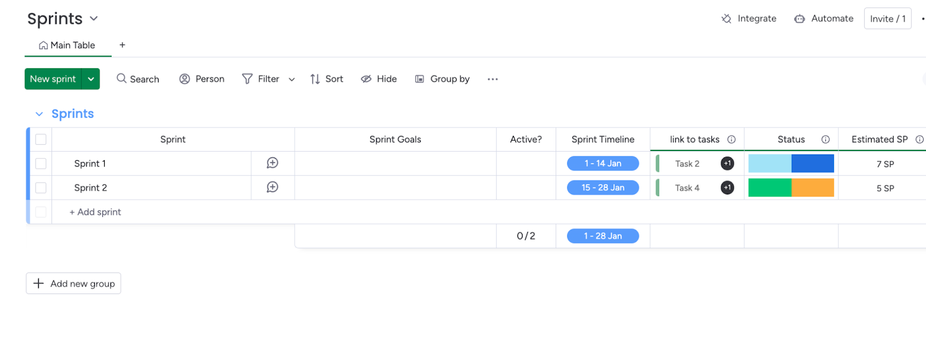Open more toolbar options ellipsis
The image size is (926, 364).
493,79
